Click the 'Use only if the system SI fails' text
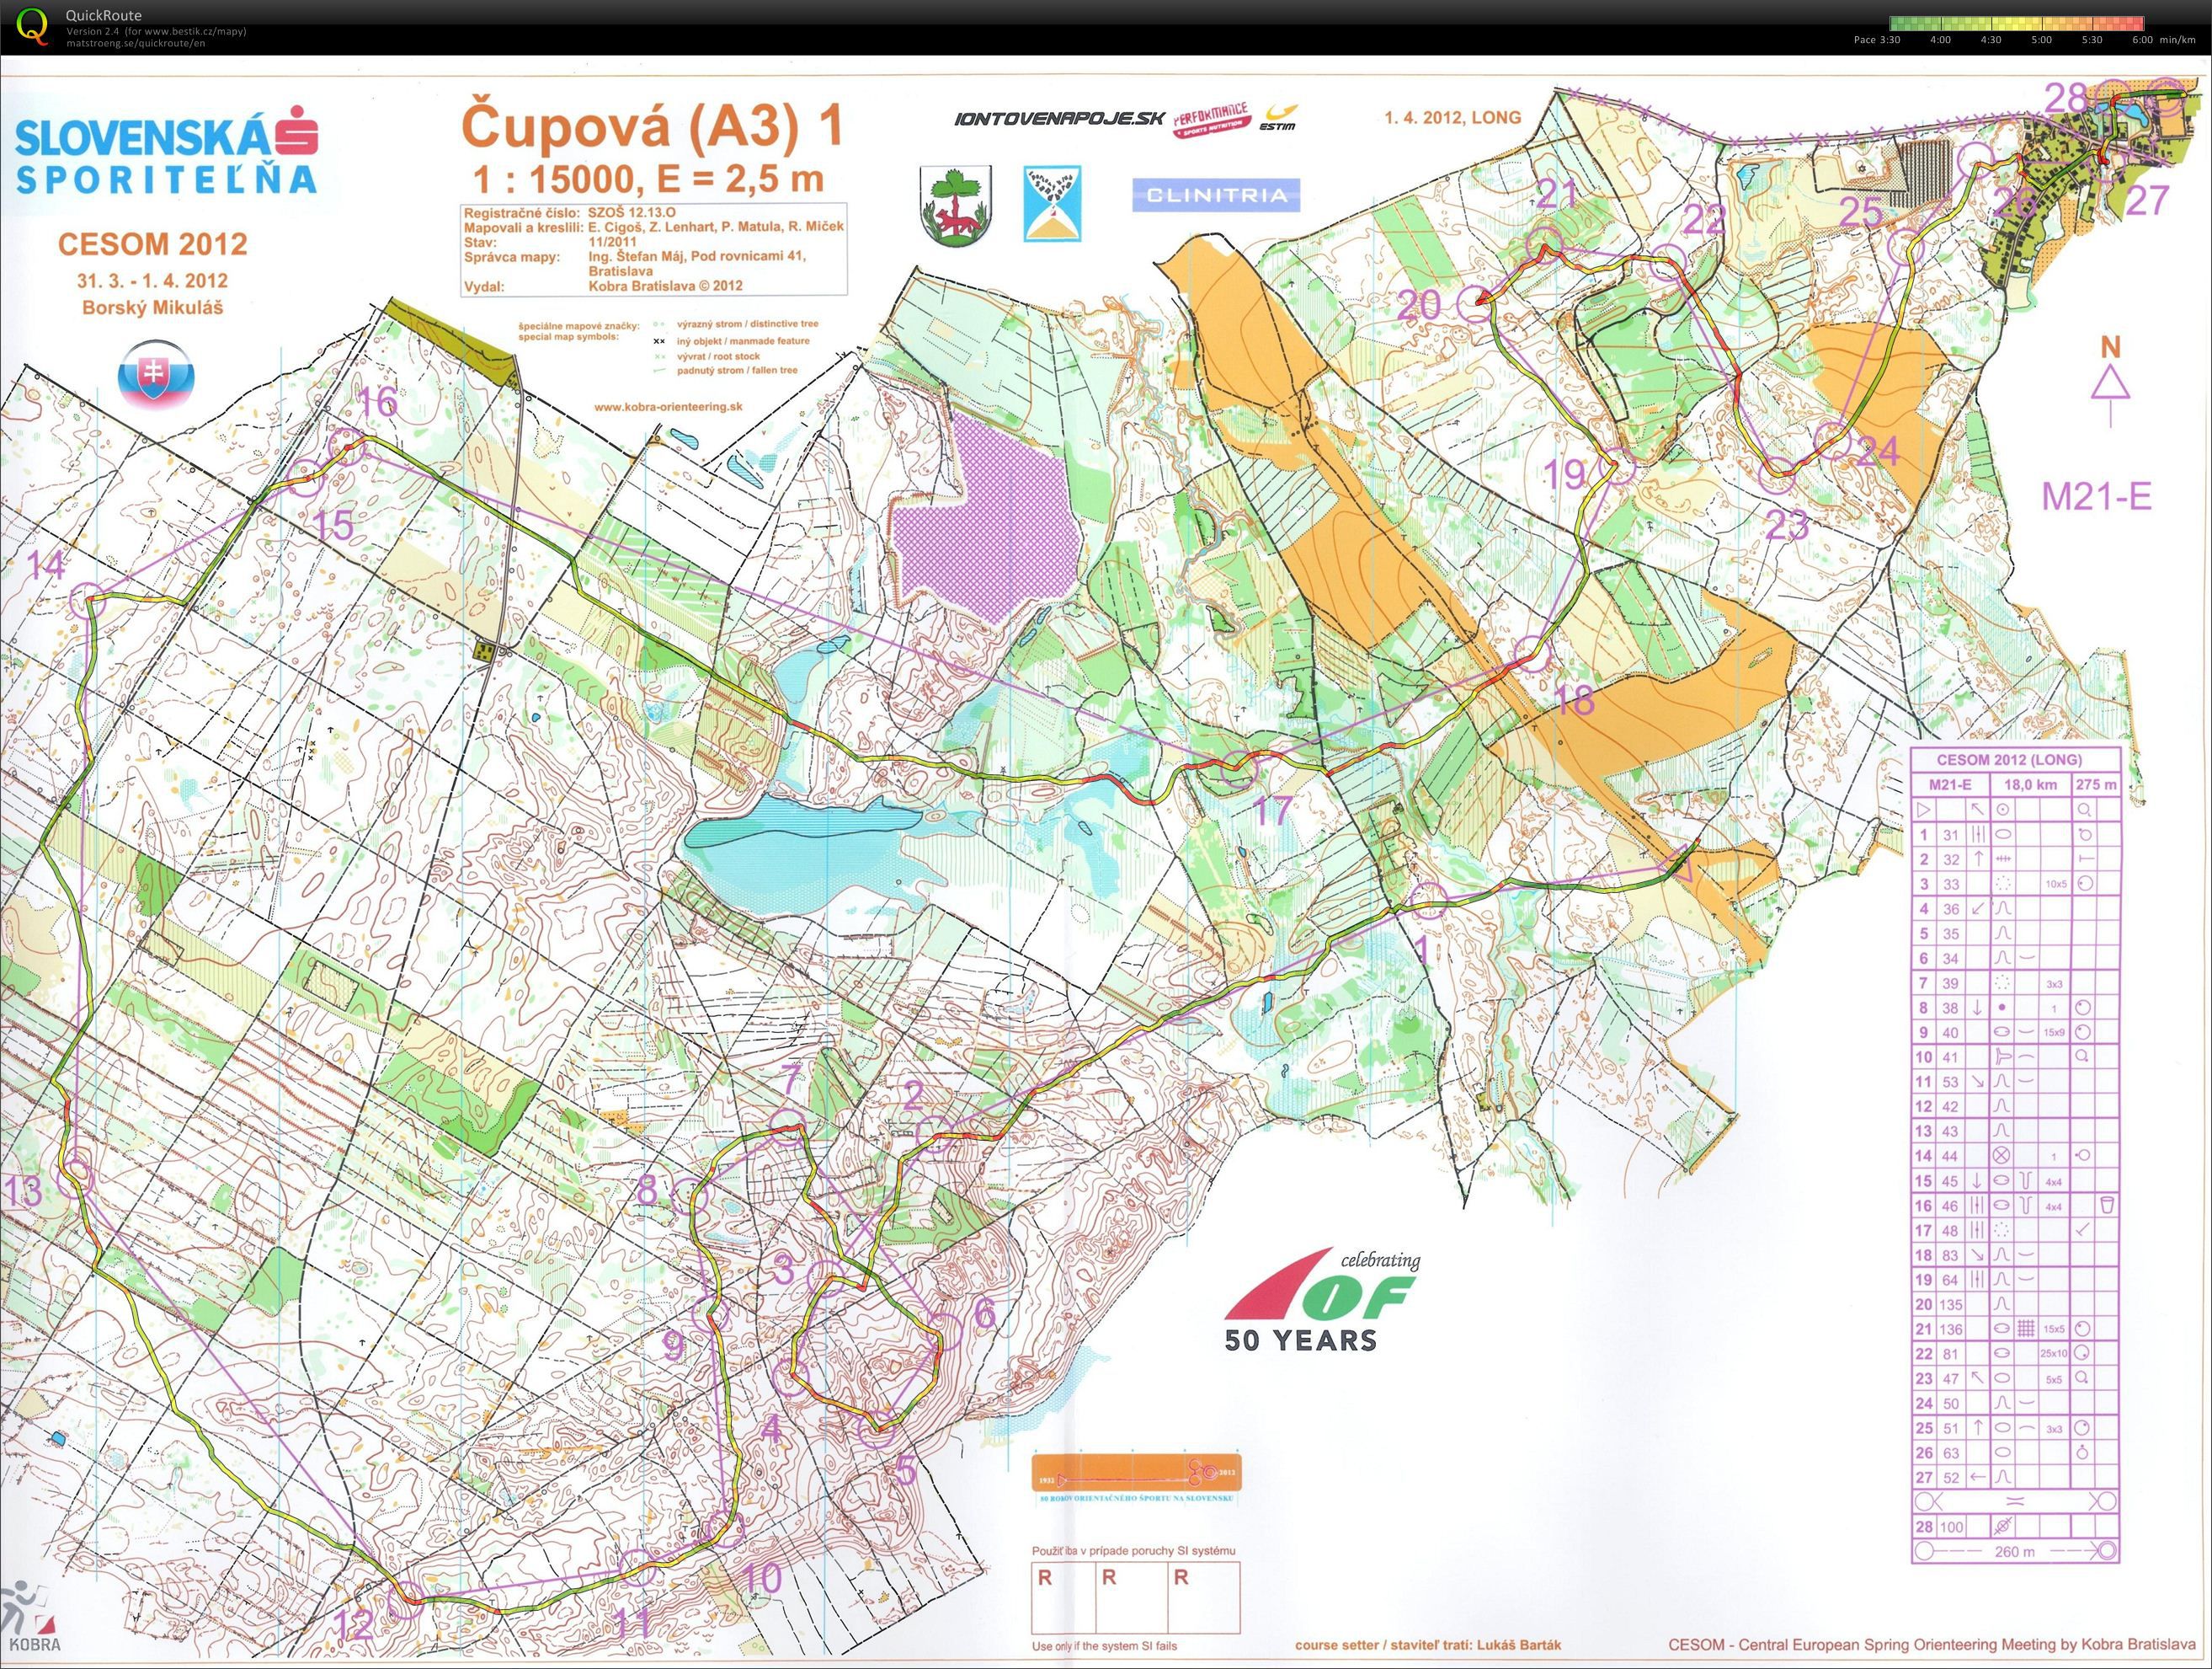 point(1105,1646)
